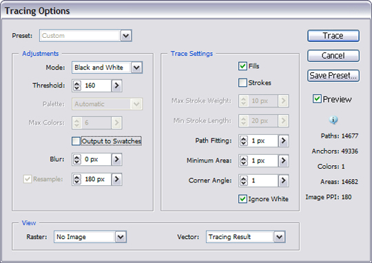Enable the Strokes checkbox

tap(242, 83)
